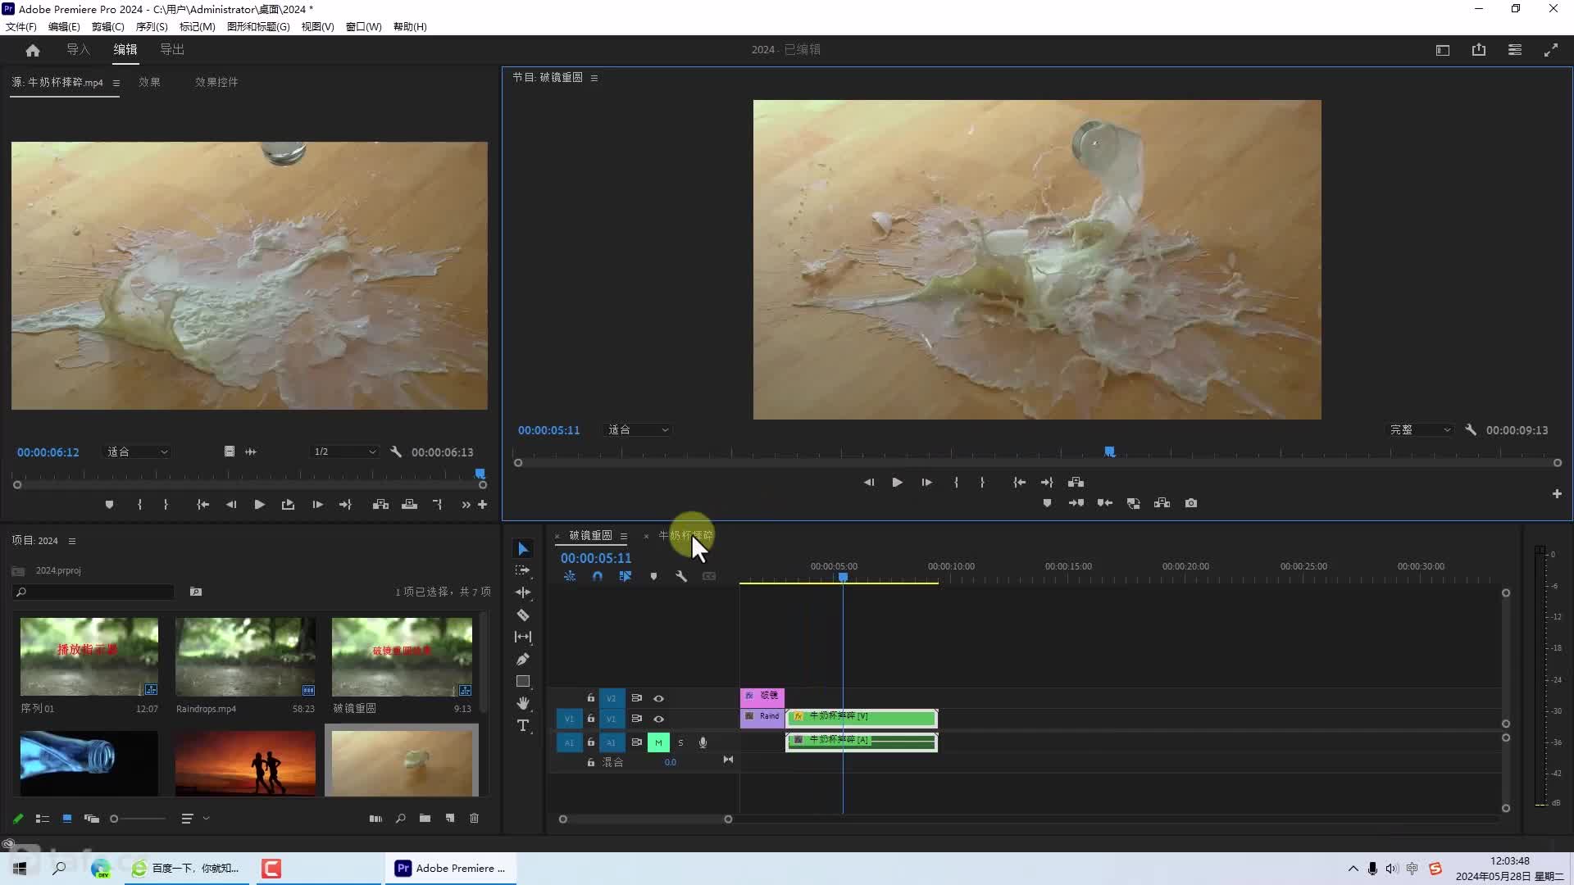
Task: Open Quick Export share icon
Action: tap(1479, 50)
